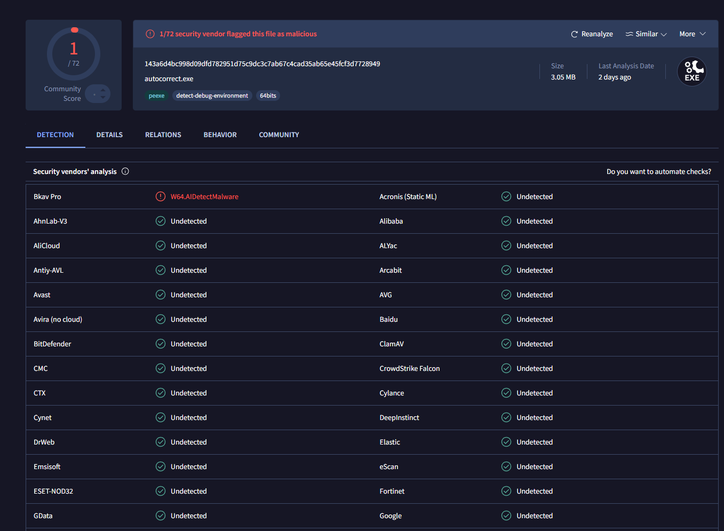Image resolution: width=724 pixels, height=531 pixels.
Task: Open the RELATIONS tab
Action: coord(163,135)
